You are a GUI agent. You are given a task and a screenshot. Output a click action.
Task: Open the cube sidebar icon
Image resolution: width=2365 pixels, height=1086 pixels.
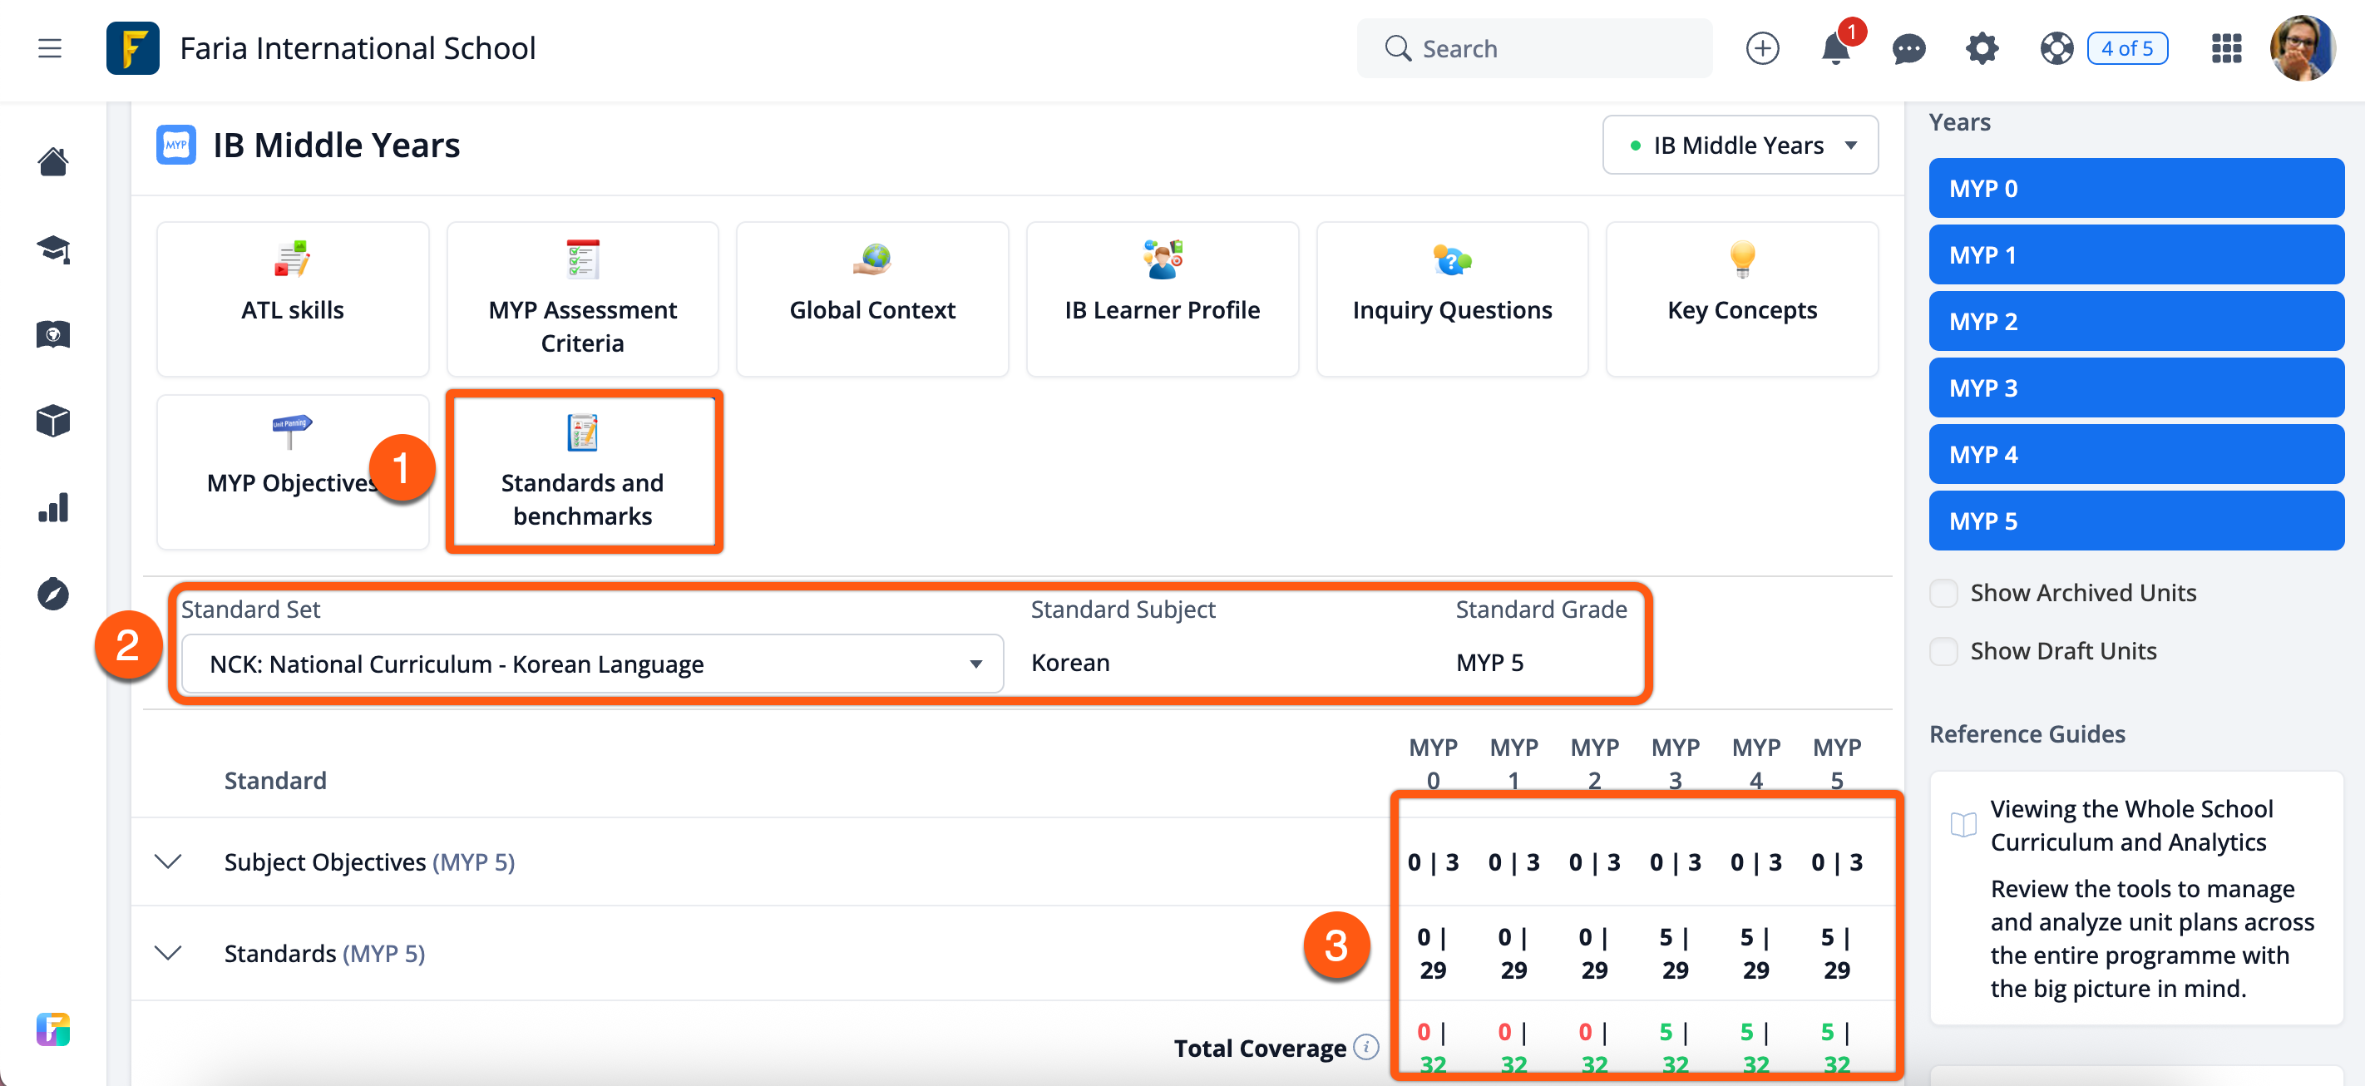click(52, 422)
